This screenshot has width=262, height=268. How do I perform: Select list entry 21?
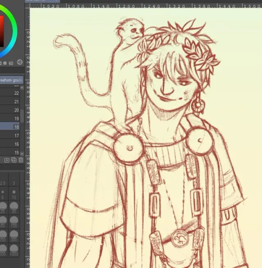click(x=10, y=102)
